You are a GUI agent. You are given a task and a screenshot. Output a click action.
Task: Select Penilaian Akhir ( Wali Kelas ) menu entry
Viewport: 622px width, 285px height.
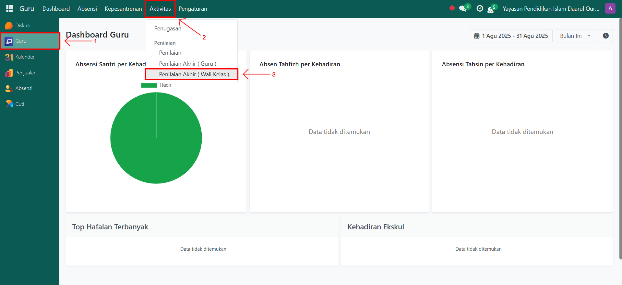[194, 74]
